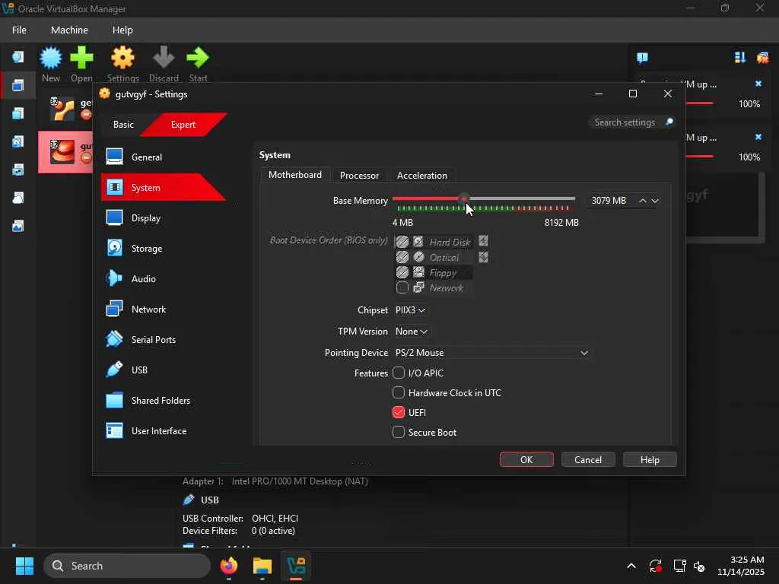Image resolution: width=779 pixels, height=584 pixels.
Task: Click the move-down arrow beside Optical
Action: click(x=483, y=257)
